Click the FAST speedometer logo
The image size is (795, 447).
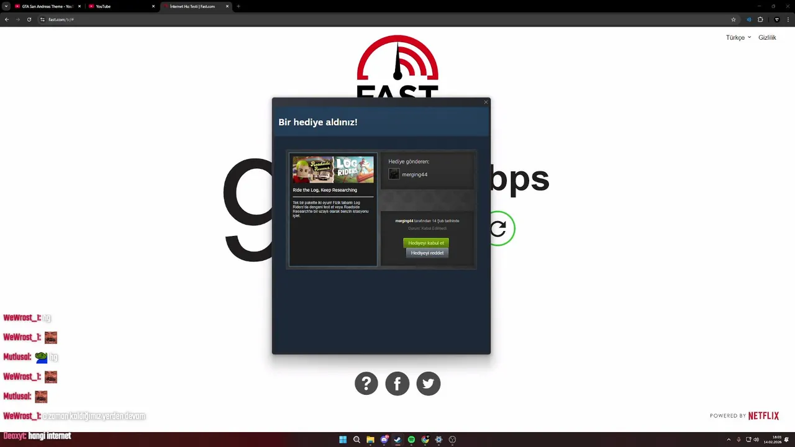coord(397,67)
